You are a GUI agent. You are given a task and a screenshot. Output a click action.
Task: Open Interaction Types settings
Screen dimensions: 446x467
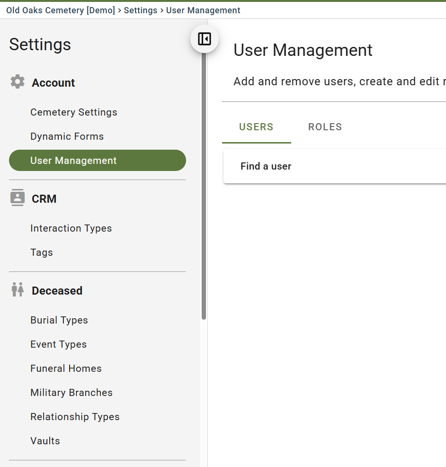click(71, 228)
